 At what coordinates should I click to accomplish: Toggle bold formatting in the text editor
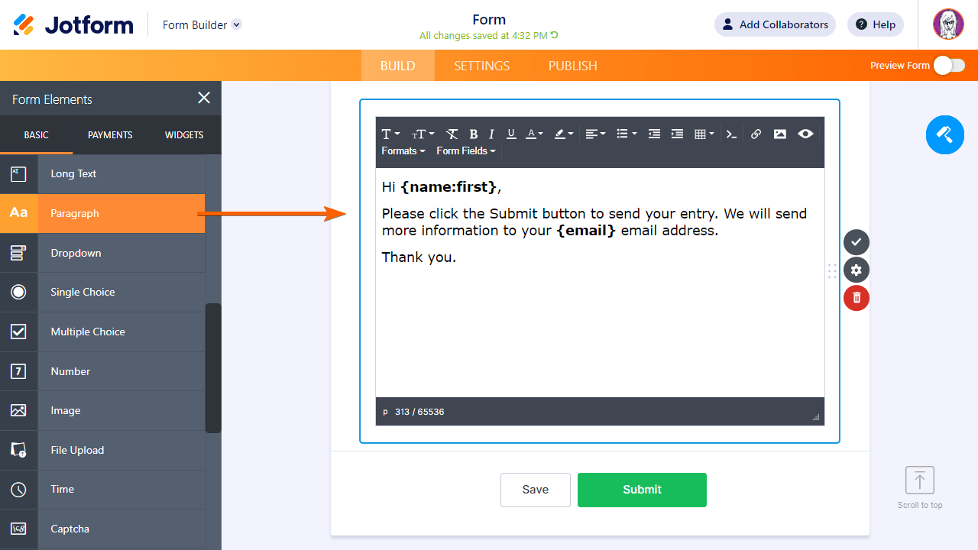(474, 134)
